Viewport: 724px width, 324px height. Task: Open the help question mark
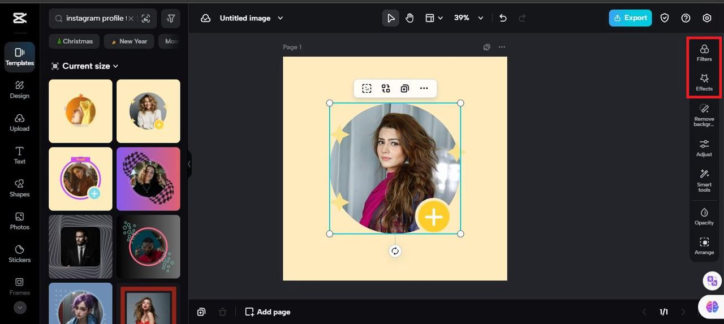tap(686, 18)
